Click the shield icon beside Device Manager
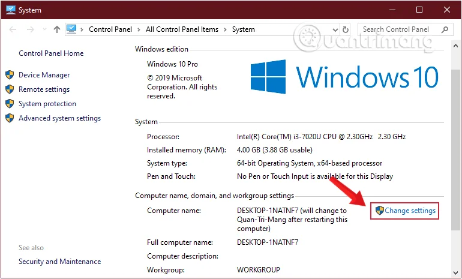Image resolution: width=462 pixels, height=279 pixels. (x=10, y=75)
